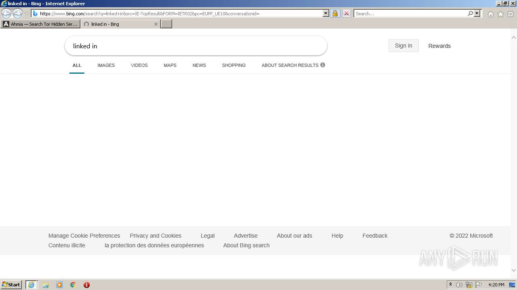Close the 'linked in - Bing' tab
Viewport: 517px width, 290px height.
(156, 24)
